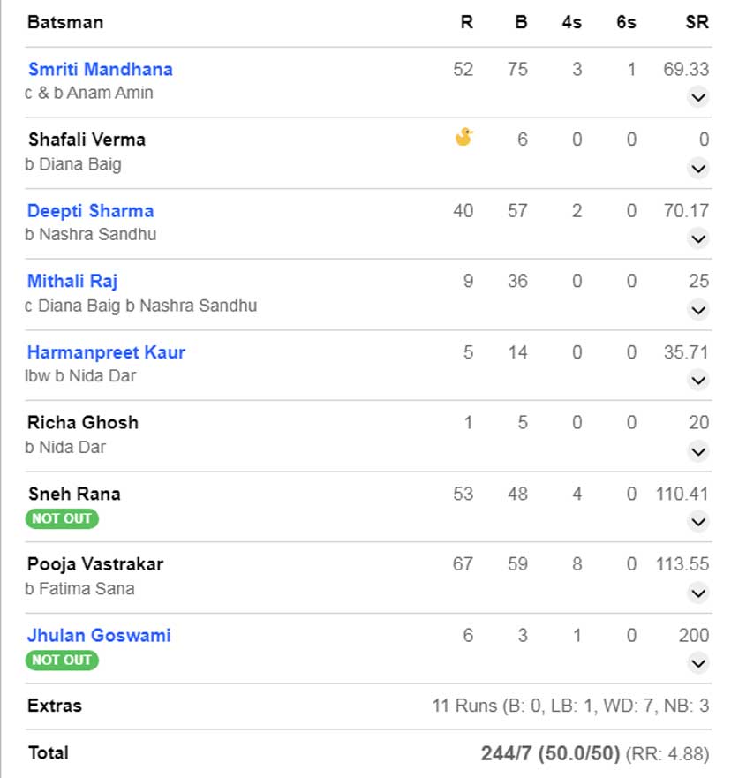731x778 pixels.
Task: Expand Smriti Mandhana's row chevron
Action: 698,97
